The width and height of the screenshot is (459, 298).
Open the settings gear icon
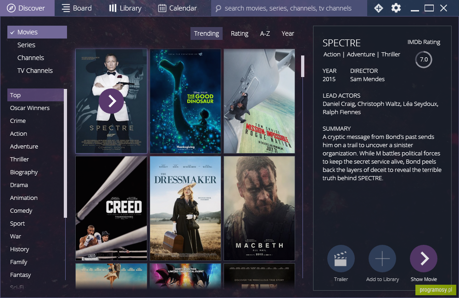[x=396, y=8]
